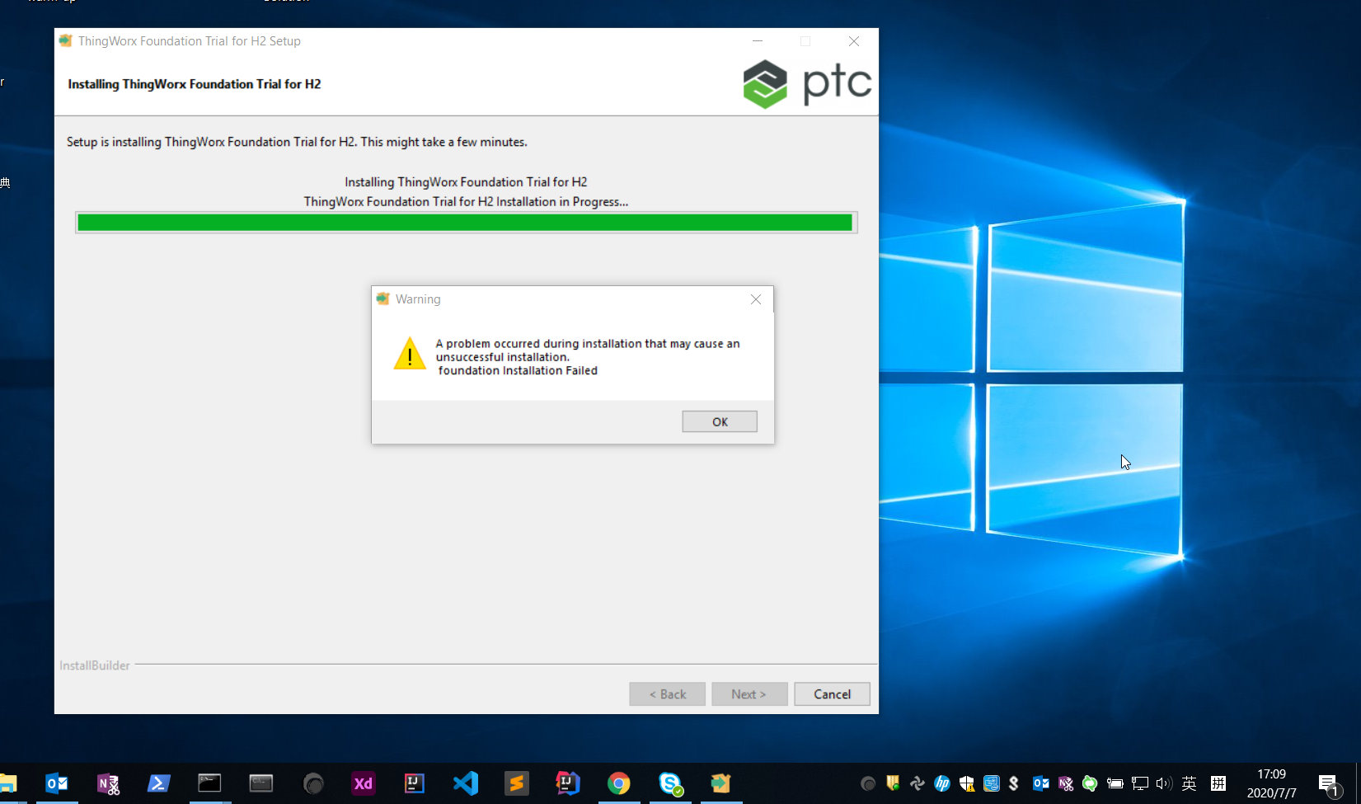
Task: Open Windows Security from the system tray
Action: (x=966, y=783)
